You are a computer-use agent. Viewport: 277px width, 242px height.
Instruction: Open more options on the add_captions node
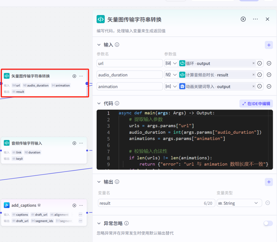click(81, 205)
